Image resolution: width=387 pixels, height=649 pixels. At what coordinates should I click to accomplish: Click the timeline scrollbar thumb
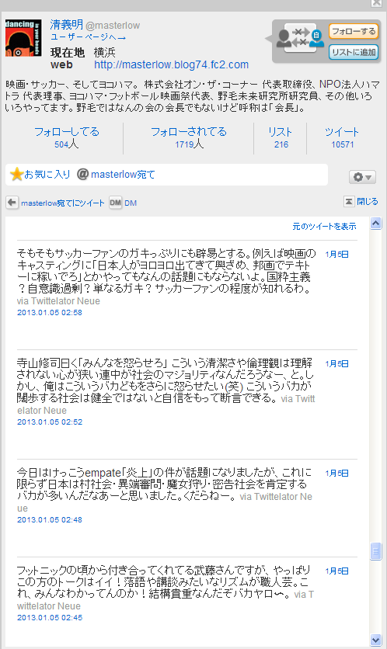pos(376,551)
